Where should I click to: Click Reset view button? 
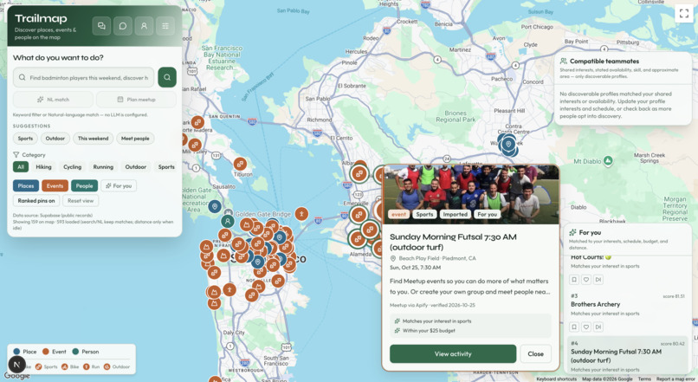(81, 201)
